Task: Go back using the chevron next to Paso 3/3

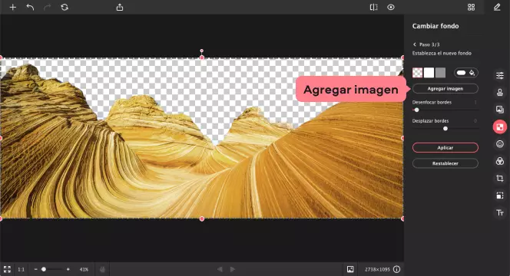Action: point(415,44)
